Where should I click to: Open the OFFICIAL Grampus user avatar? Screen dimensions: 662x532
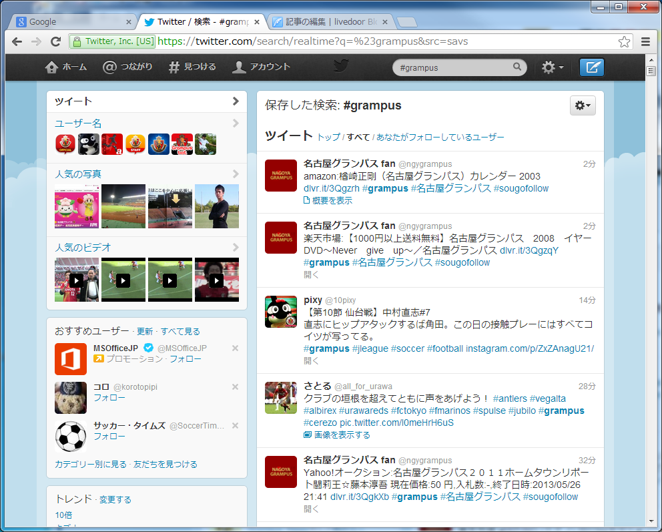pos(65,144)
